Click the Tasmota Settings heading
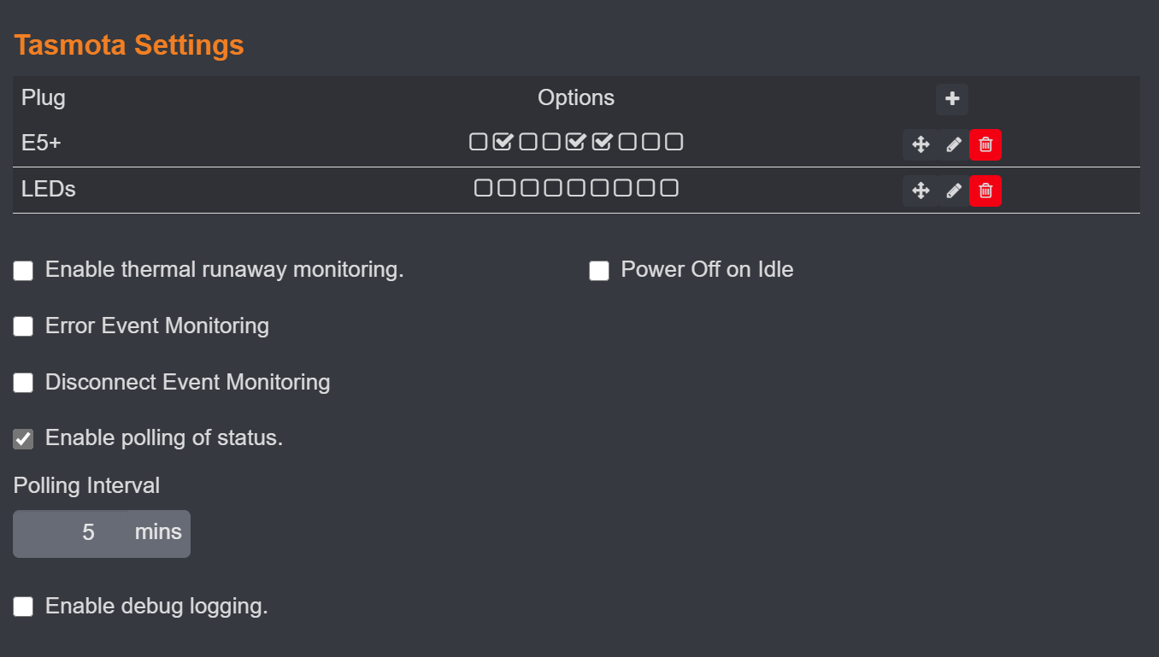1159x657 pixels. pos(128,44)
